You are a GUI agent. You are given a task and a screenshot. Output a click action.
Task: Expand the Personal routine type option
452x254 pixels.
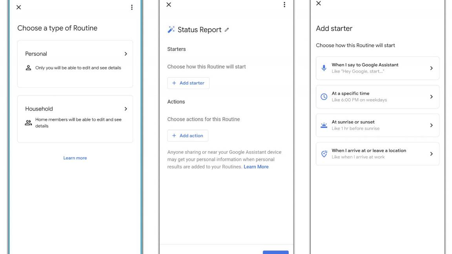tap(126, 54)
